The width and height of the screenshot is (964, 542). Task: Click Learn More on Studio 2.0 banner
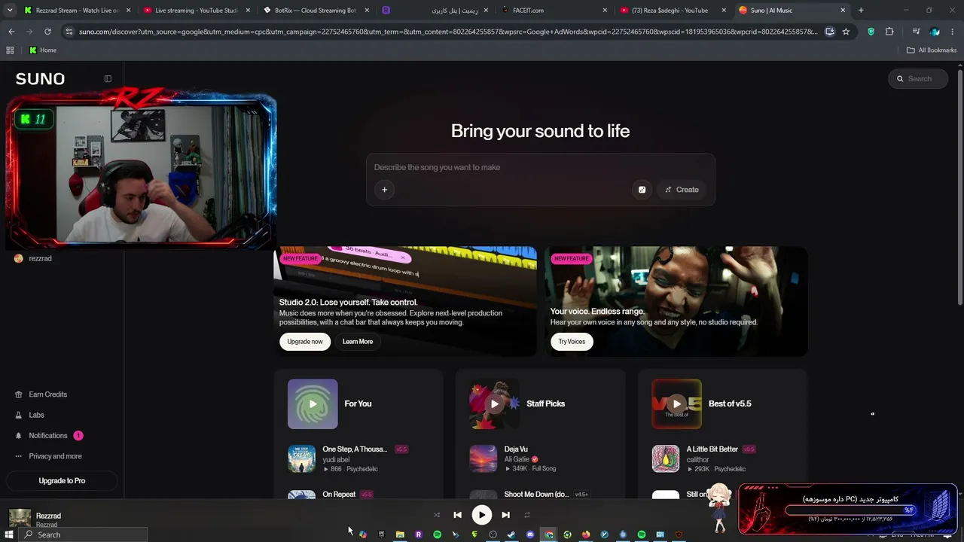pyautogui.click(x=358, y=342)
